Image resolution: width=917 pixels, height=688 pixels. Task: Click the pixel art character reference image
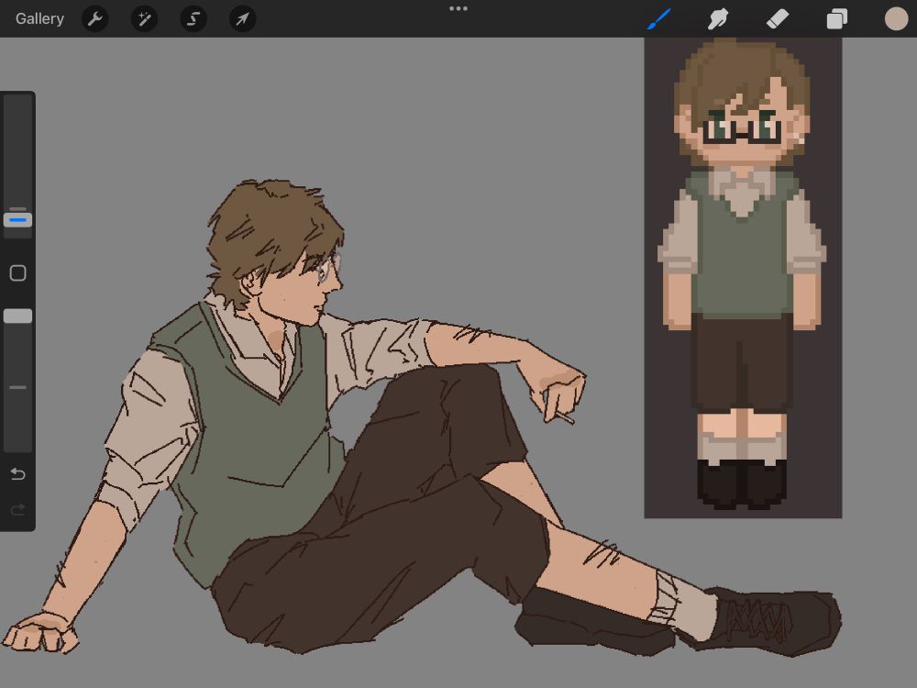pos(743,278)
